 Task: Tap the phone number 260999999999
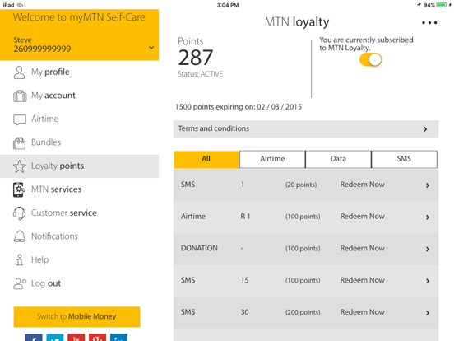point(42,49)
